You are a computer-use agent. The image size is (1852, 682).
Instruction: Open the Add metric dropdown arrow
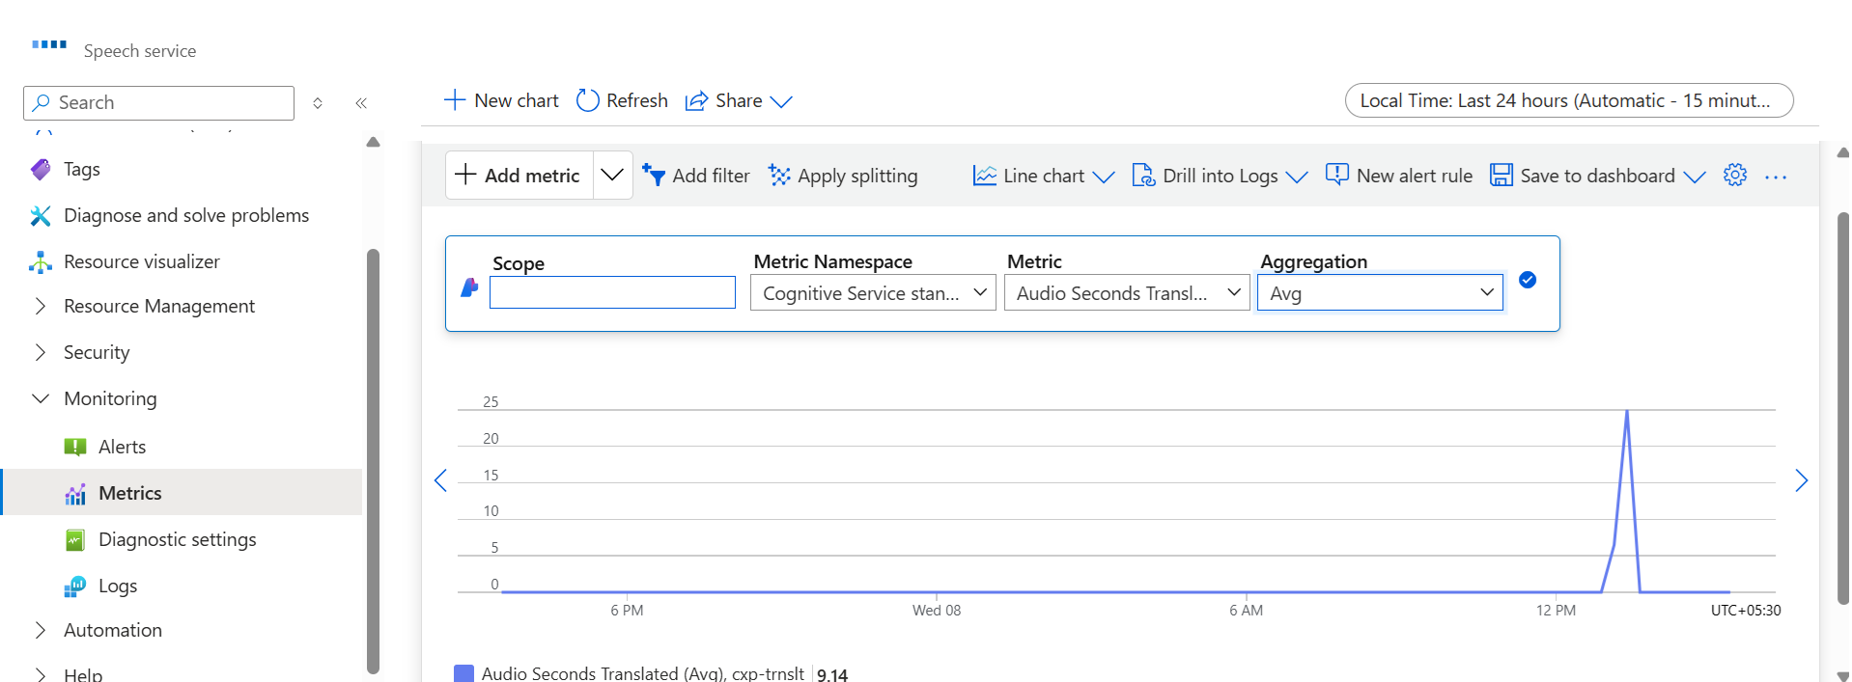pos(612,175)
